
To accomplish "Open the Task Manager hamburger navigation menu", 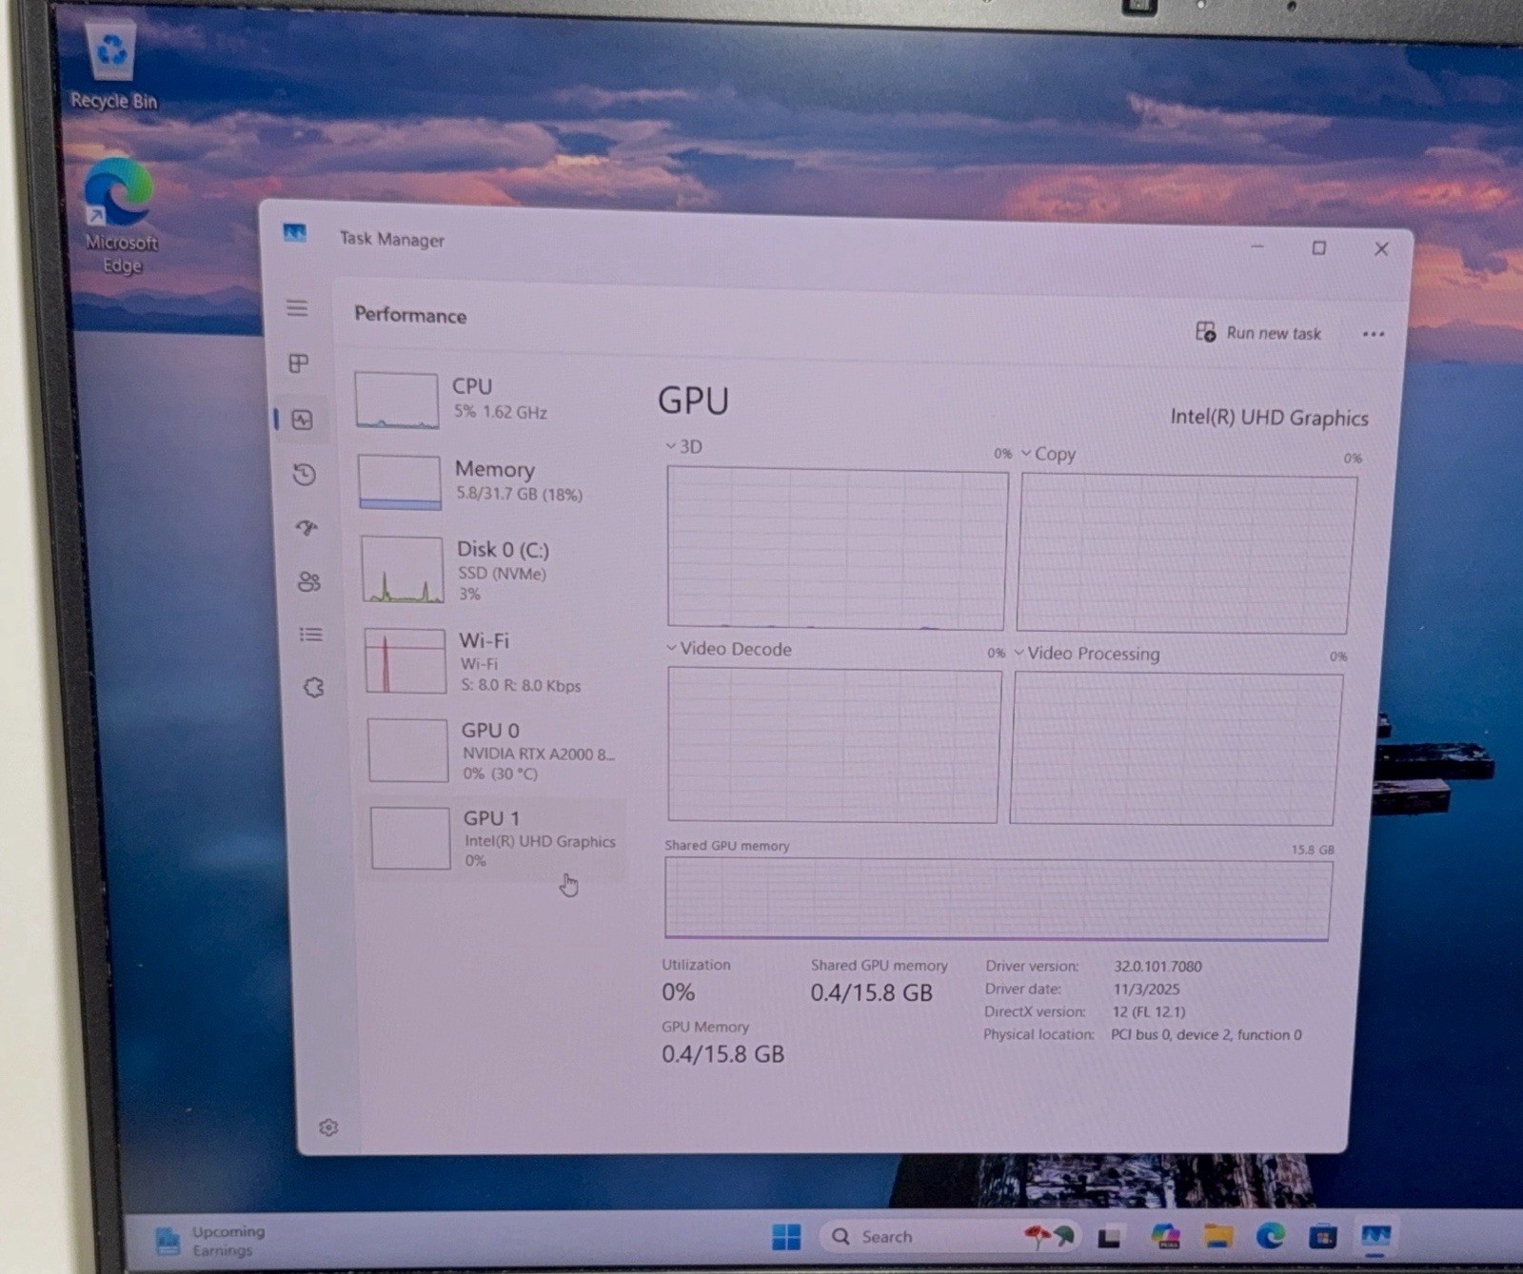I will pos(297,308).
